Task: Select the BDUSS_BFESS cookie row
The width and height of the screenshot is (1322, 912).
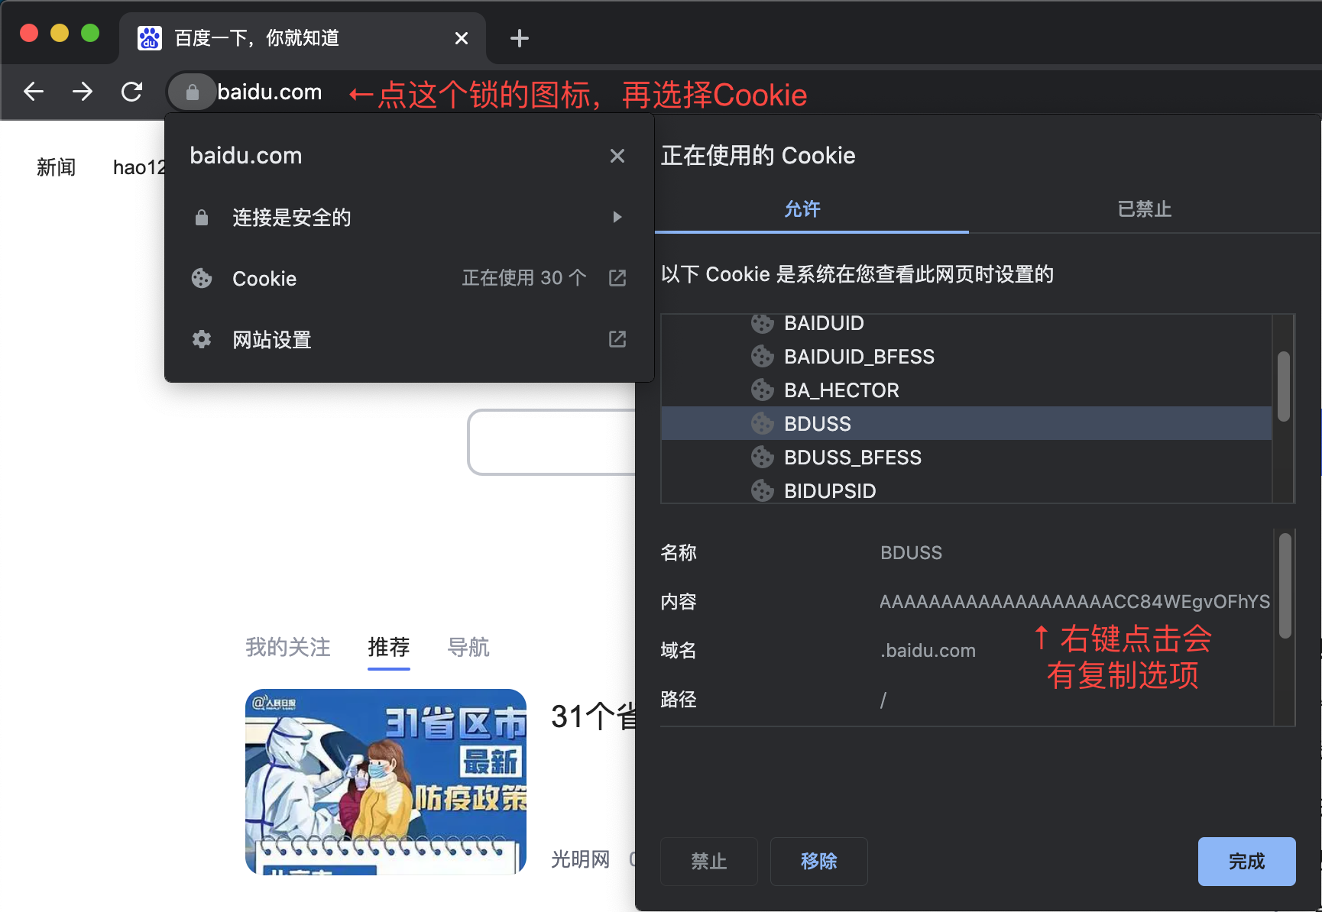Action: (966, 458)
